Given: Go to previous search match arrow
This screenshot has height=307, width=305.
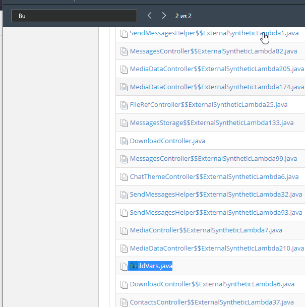Looking at the screenshot, I should coord(150,16).
